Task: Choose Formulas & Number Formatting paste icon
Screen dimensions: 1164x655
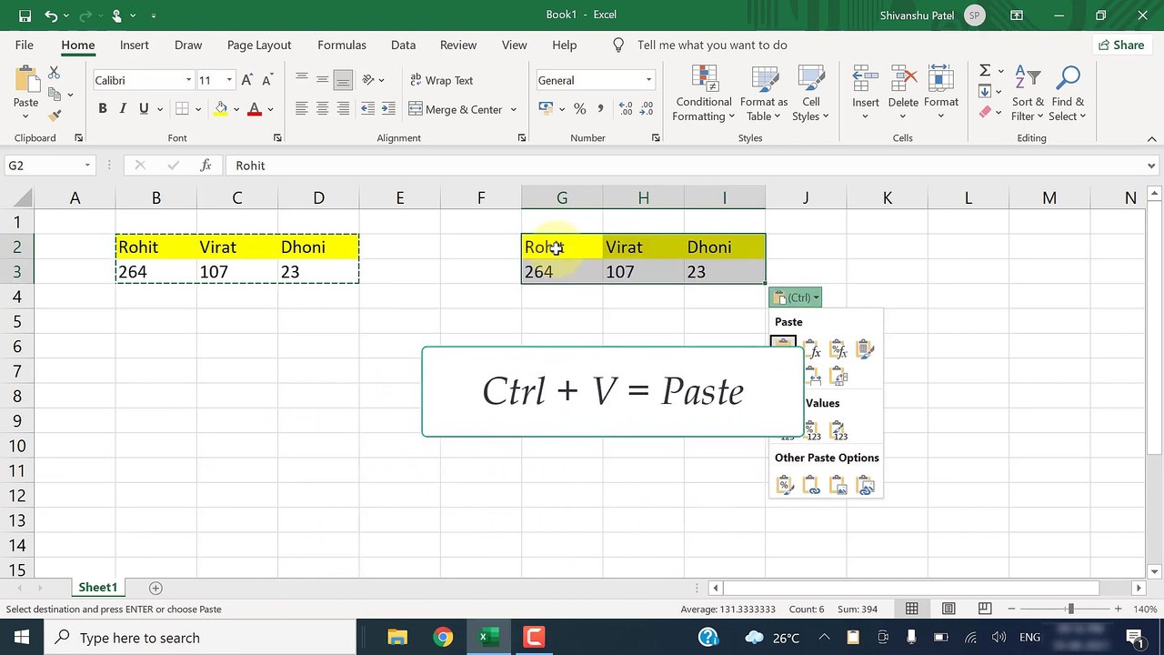Action: pos(838,350)
